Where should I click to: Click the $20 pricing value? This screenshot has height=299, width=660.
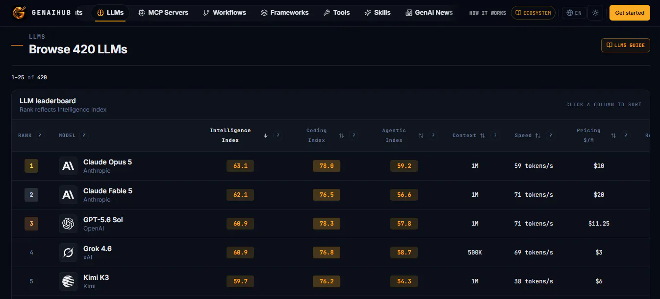599,195
